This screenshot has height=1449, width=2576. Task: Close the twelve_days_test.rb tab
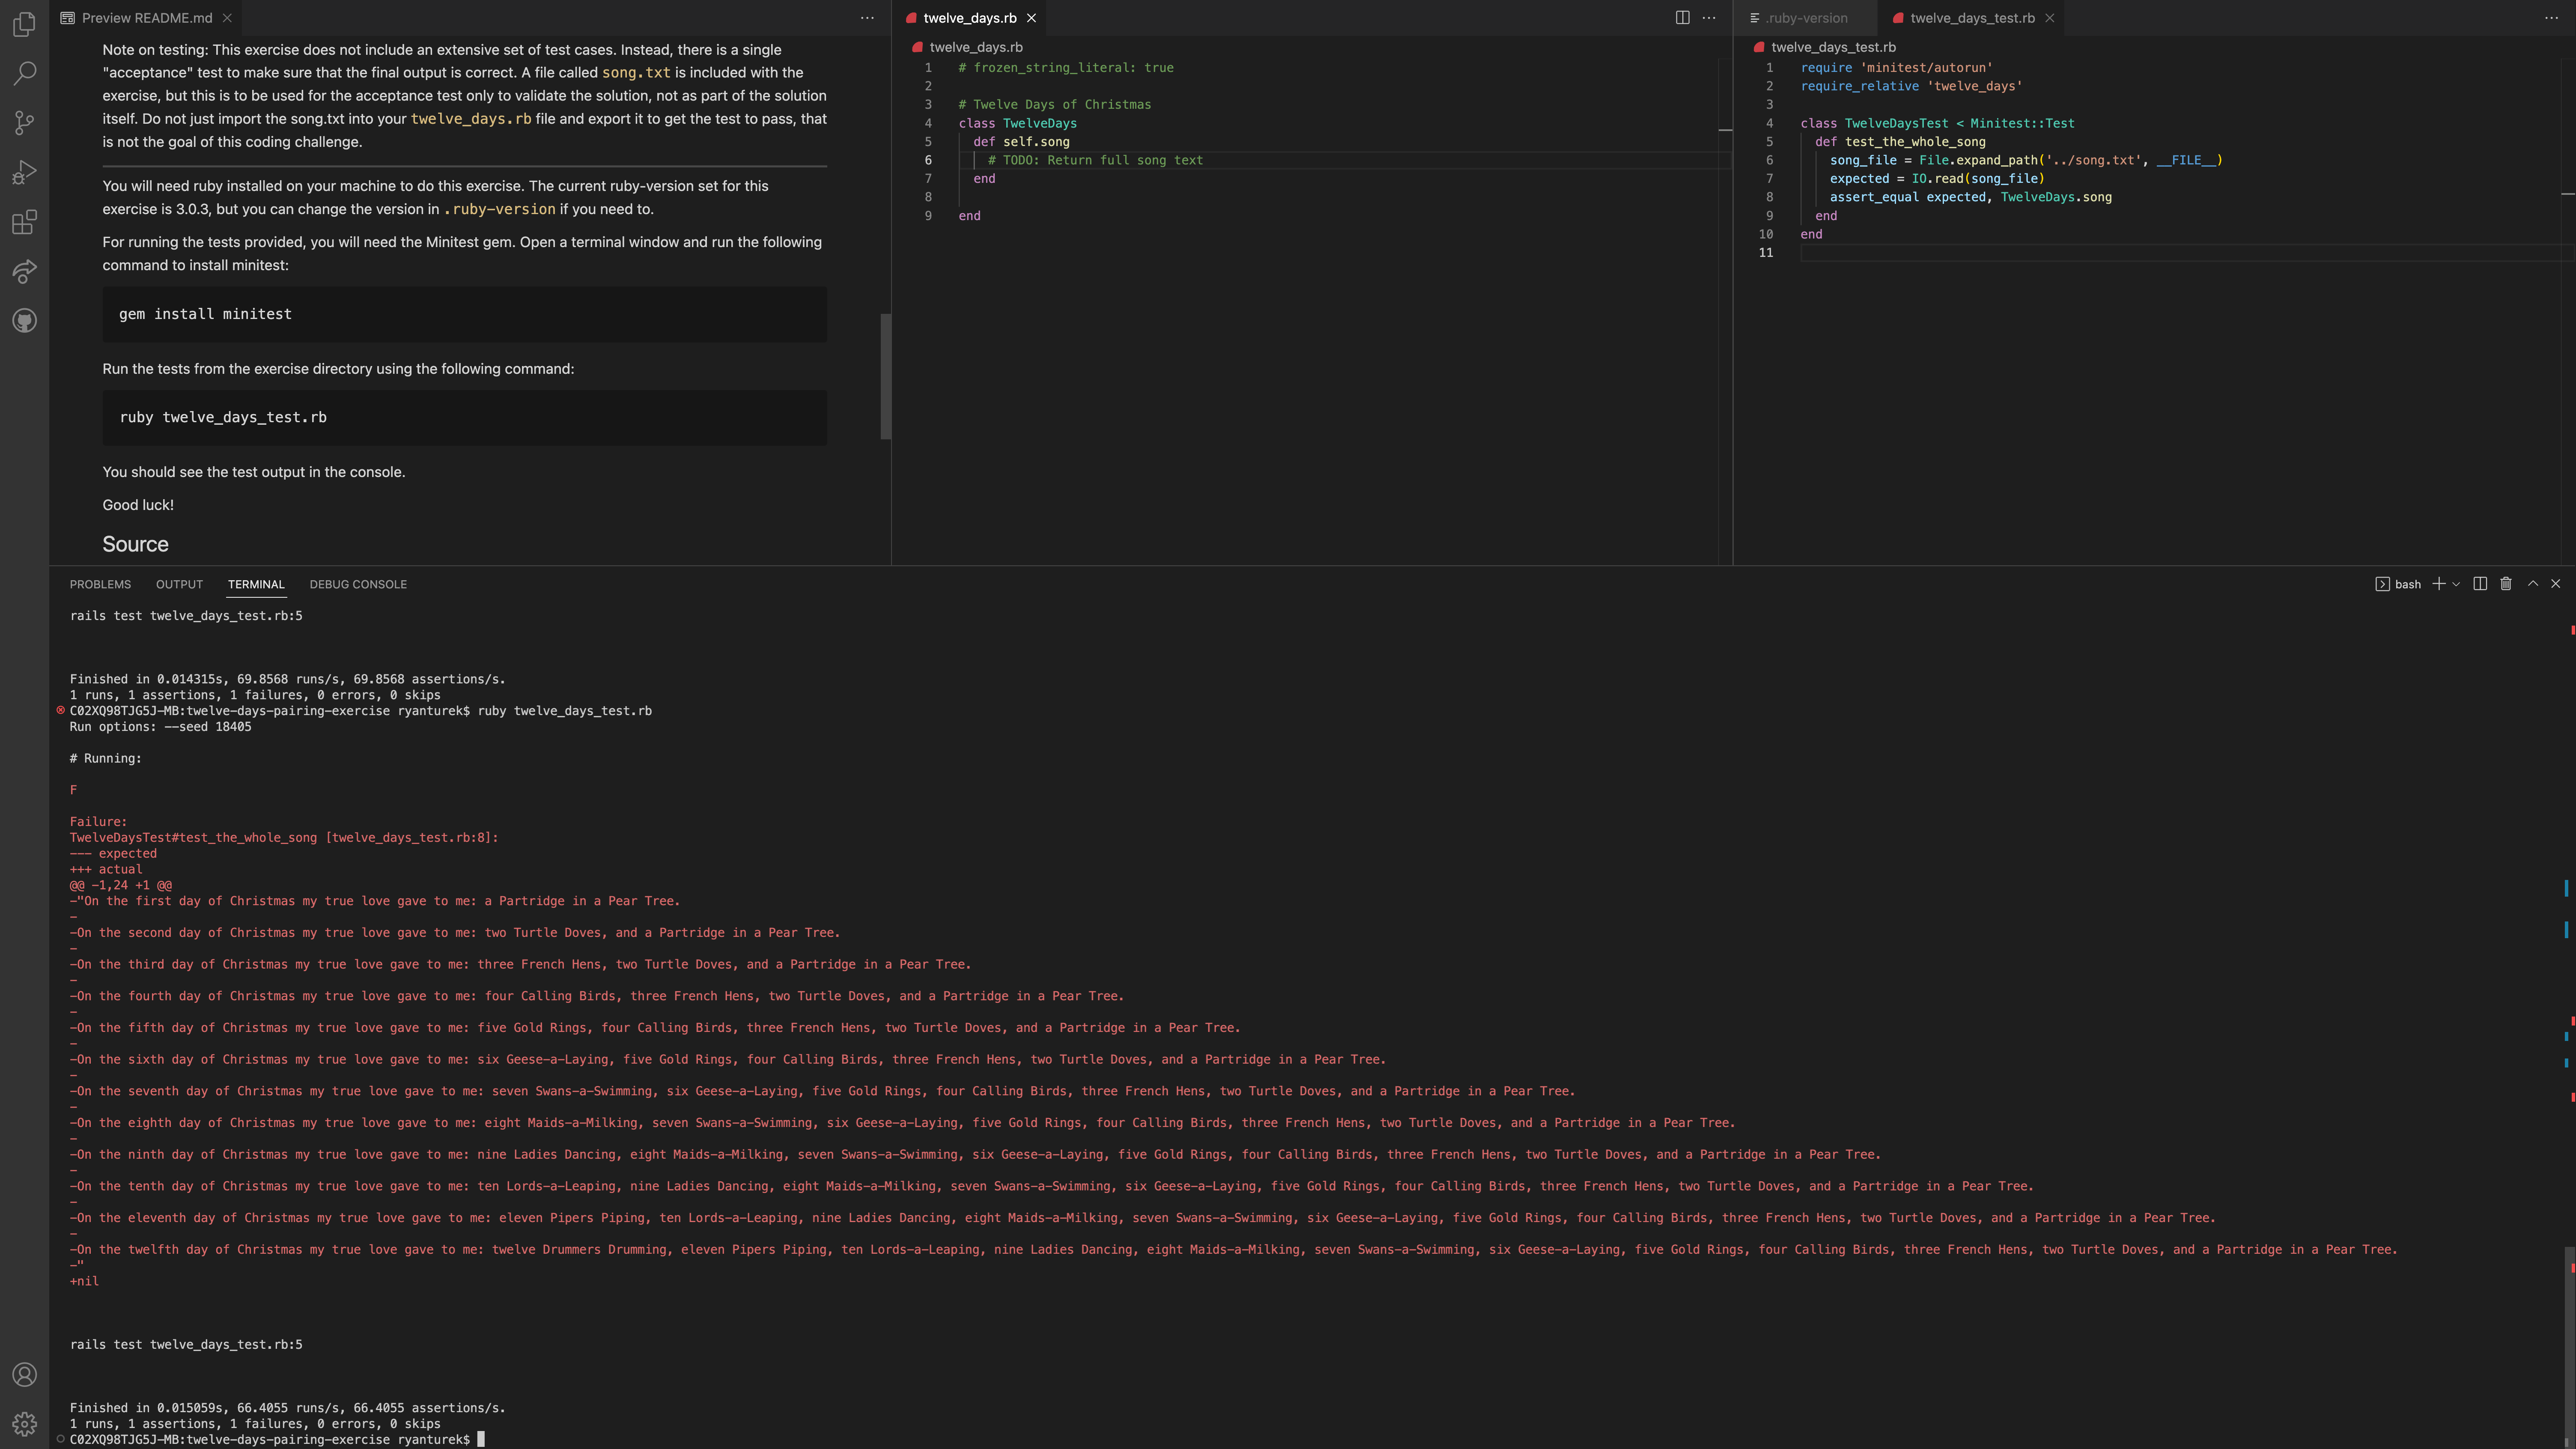tap(2049, 18)
